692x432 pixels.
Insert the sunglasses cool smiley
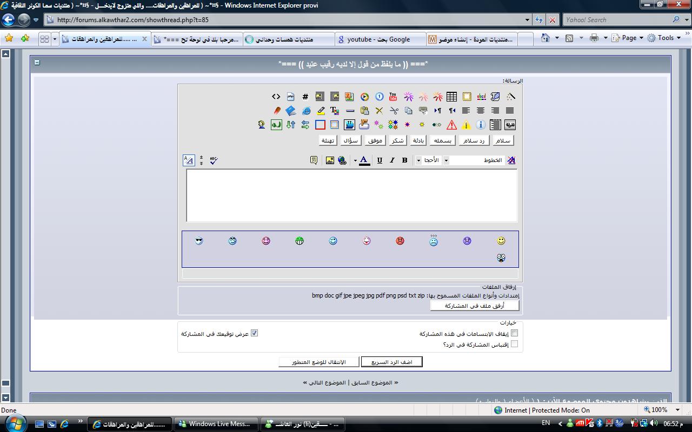199,241
